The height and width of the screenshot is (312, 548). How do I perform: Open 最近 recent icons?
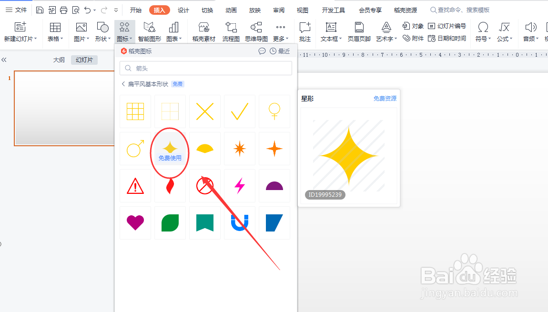[280, 51]
